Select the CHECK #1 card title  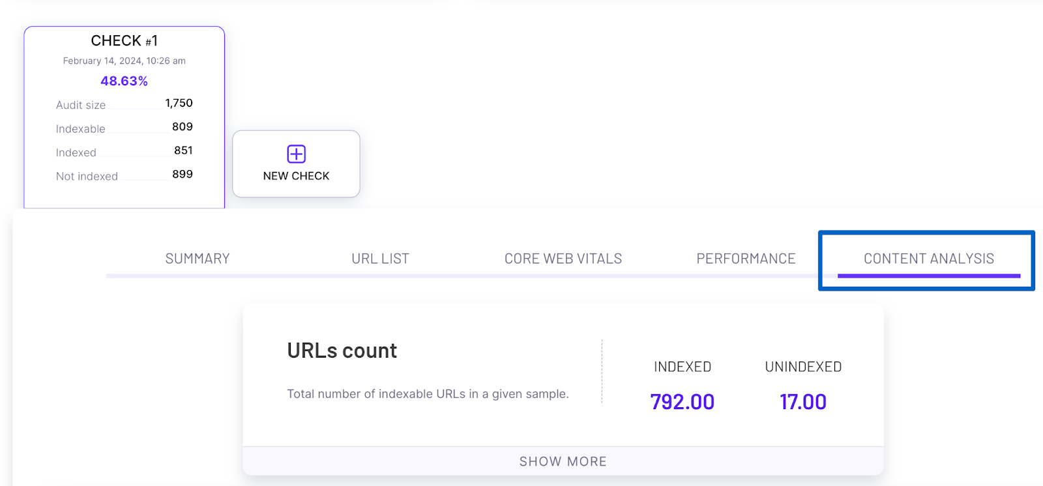coord(124,40)
